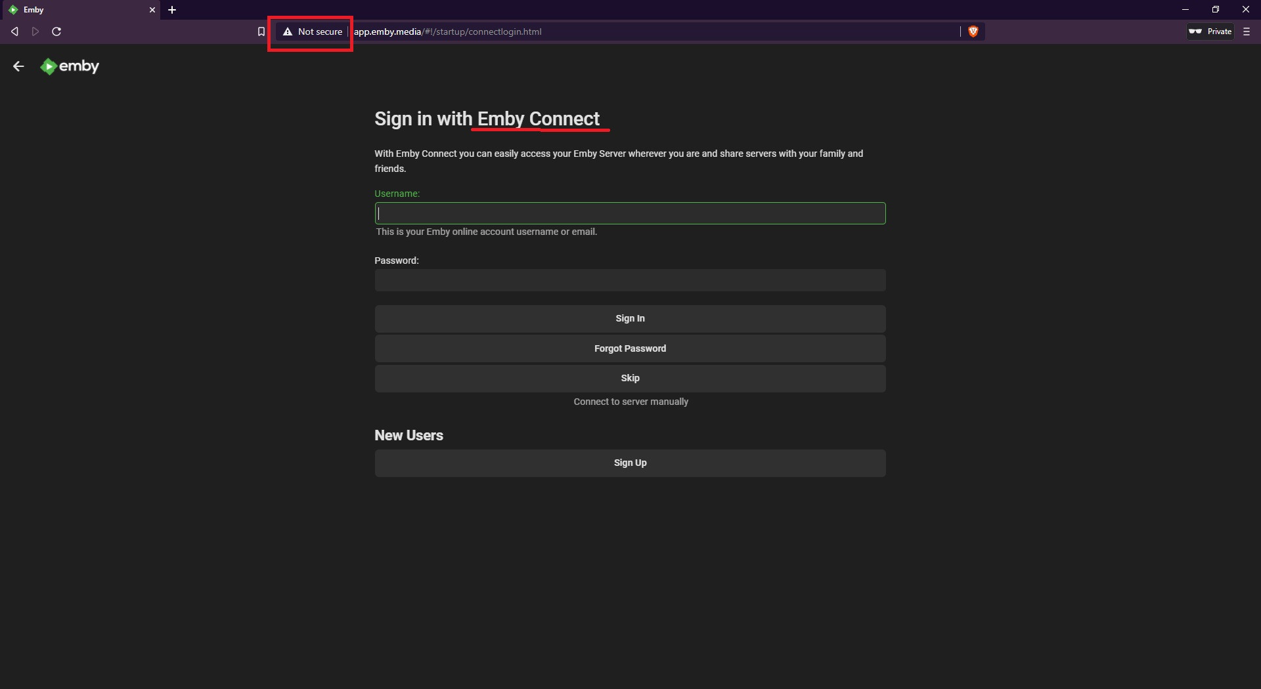1261x689 pixels.
Task: Click the browser forward navigation button
Action: (35, 31)
